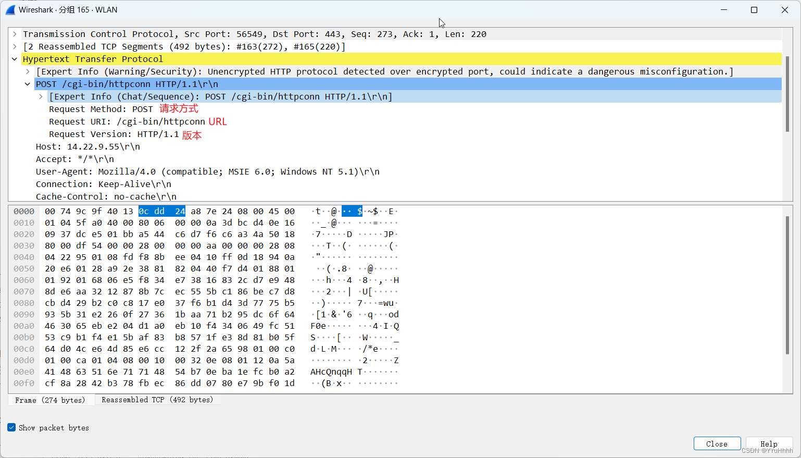Click offset 0070 in the hex dump
The image size is (801, 458).
pyautogui.click(x=24, y=291)
